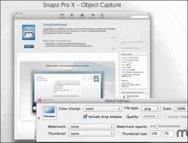This screenshot has height=143, width=188.
Task: Click the EasyEnvelopes title link
Action: tap(55, 25)
